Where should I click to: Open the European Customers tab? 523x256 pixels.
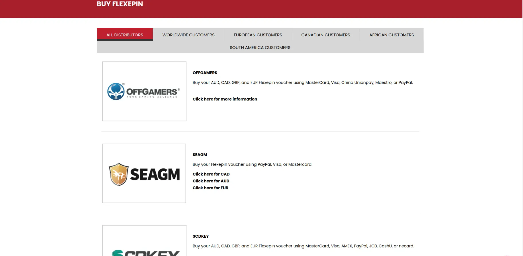tap(258, 35)
